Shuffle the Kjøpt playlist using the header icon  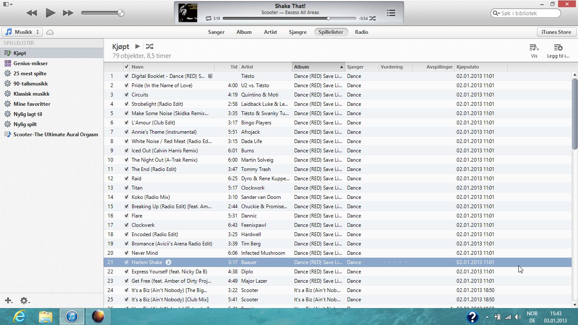click(149, 47)
